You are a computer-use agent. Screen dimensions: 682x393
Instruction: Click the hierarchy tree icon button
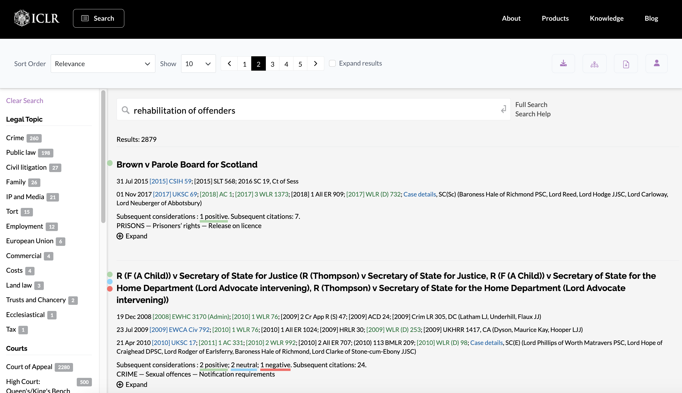(594, 63)
